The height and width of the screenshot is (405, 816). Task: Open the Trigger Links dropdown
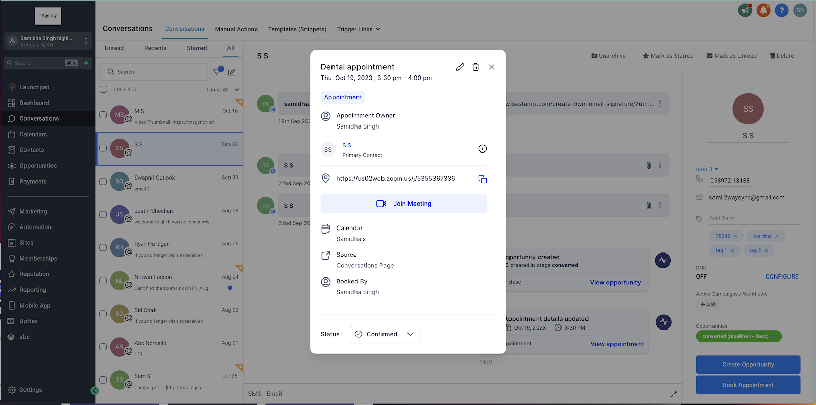coord(359,29)
